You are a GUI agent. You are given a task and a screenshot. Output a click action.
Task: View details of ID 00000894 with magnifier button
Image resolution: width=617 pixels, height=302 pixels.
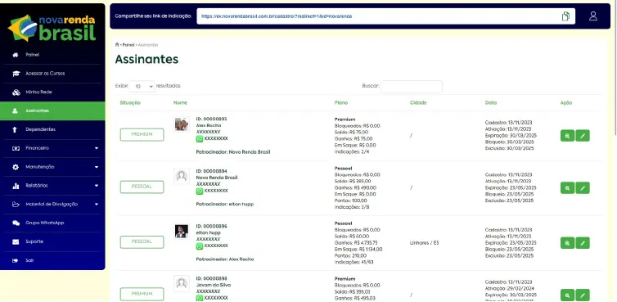coord(567,187)
